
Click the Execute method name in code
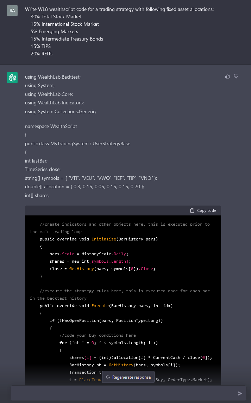(100, 306)
